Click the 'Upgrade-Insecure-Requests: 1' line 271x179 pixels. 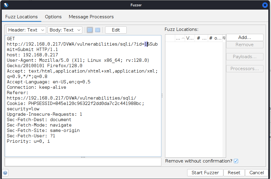pyautogui.click(x=44, y=114)
